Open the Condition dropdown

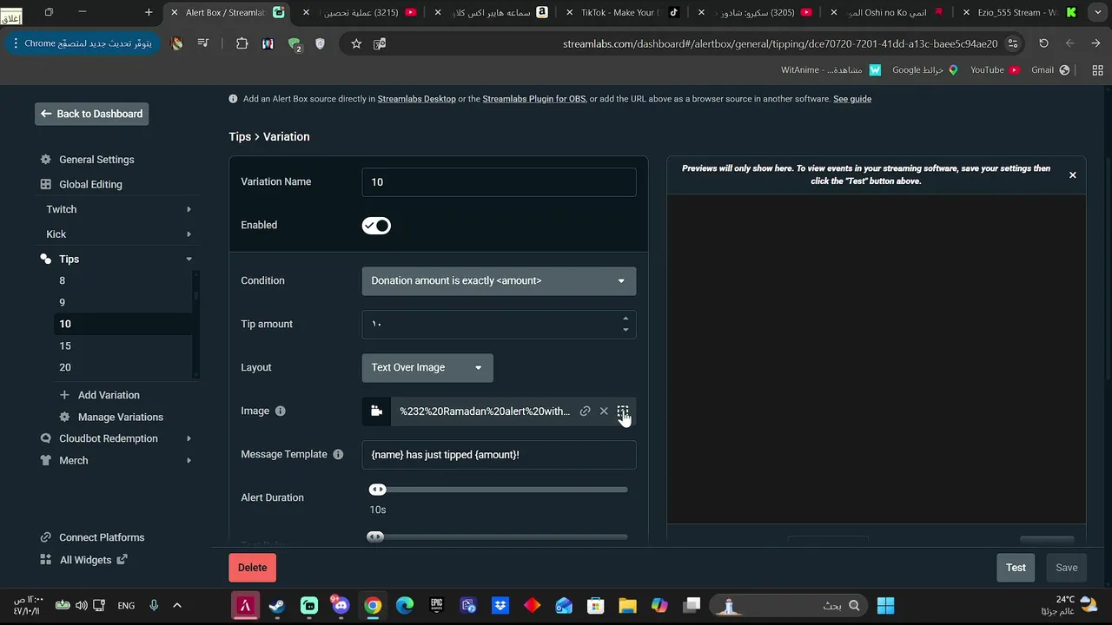tap(499, 281)
